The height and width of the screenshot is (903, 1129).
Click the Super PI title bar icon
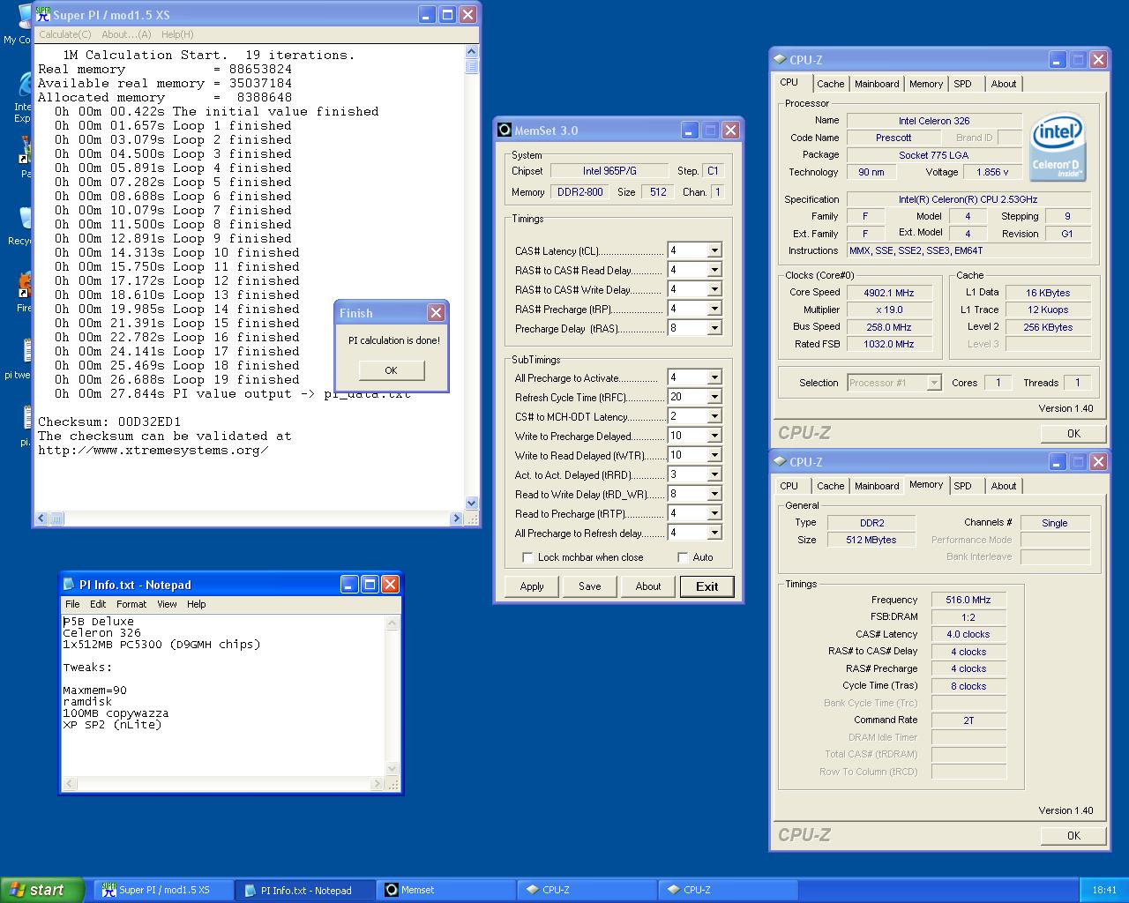[42, 14]
